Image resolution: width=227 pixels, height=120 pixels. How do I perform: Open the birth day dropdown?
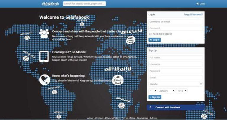(x=153, y=91)
